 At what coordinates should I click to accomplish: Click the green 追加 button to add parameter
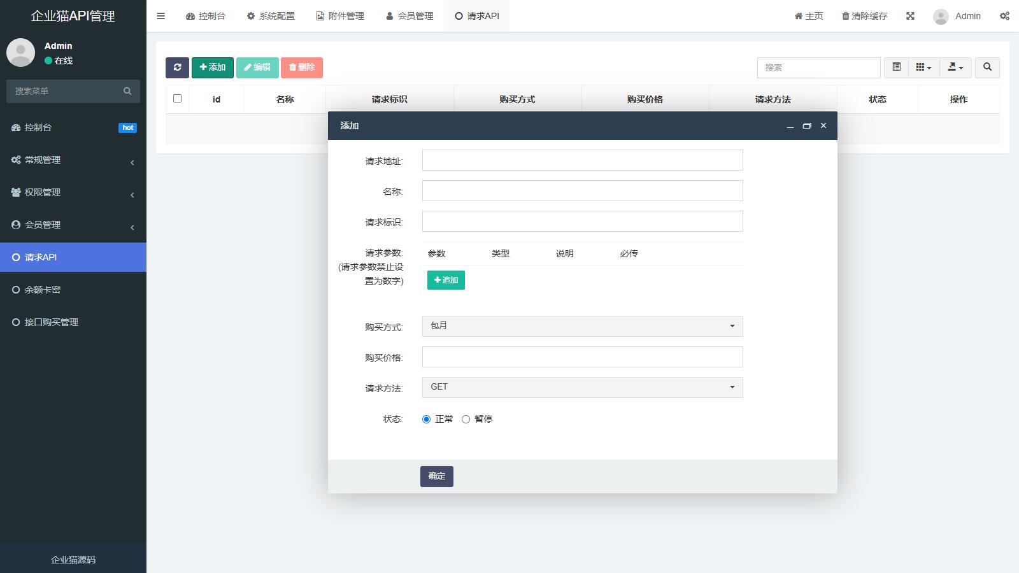pos(446,280)
